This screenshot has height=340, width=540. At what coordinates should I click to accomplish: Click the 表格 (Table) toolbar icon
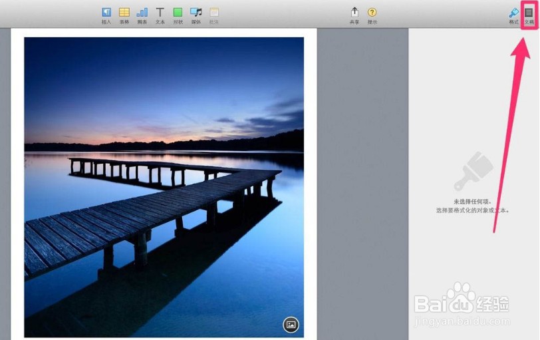[x=124, y=16]
